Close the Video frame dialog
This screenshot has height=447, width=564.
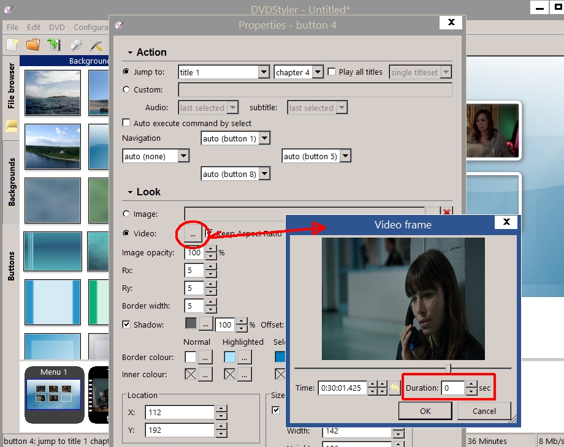(506, 222)
